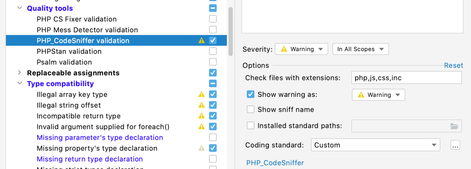The height and width of the screenshot is (169, 471).
Task: Open Show warning as level dropdown
Action: point(378,95)
